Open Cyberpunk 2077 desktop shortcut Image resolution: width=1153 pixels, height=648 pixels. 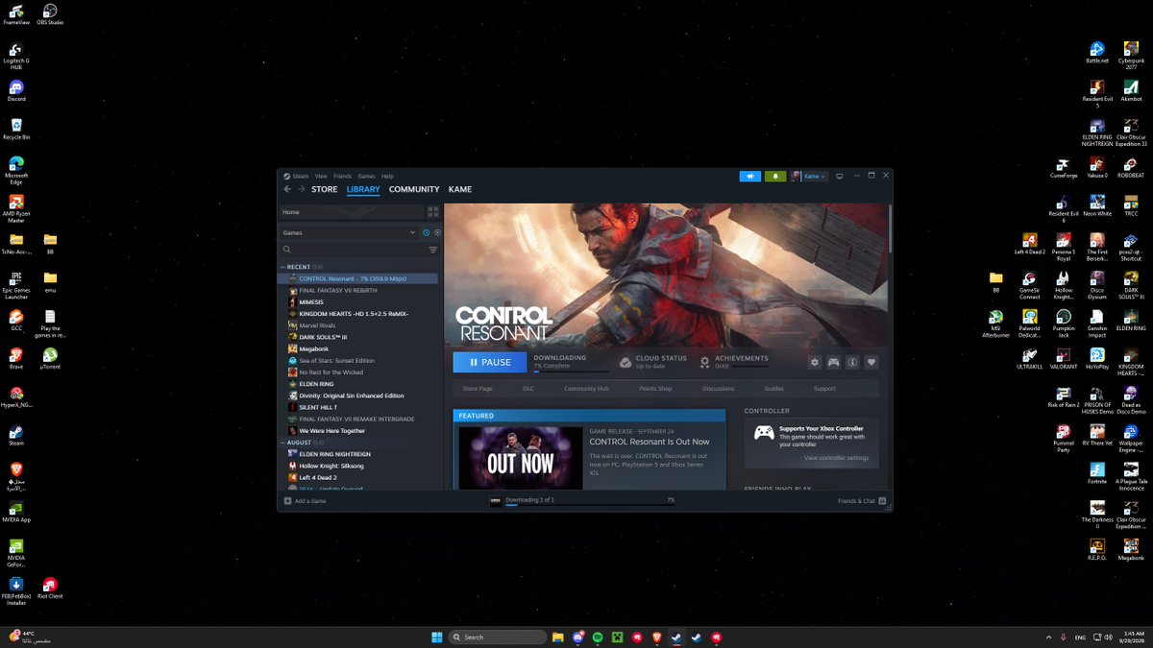click(x=1131, y=56)
